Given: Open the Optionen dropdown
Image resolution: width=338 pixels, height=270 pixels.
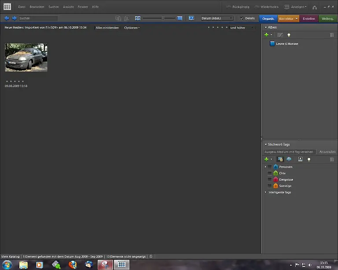Looking at the screenshot, I should pos(132,28).
